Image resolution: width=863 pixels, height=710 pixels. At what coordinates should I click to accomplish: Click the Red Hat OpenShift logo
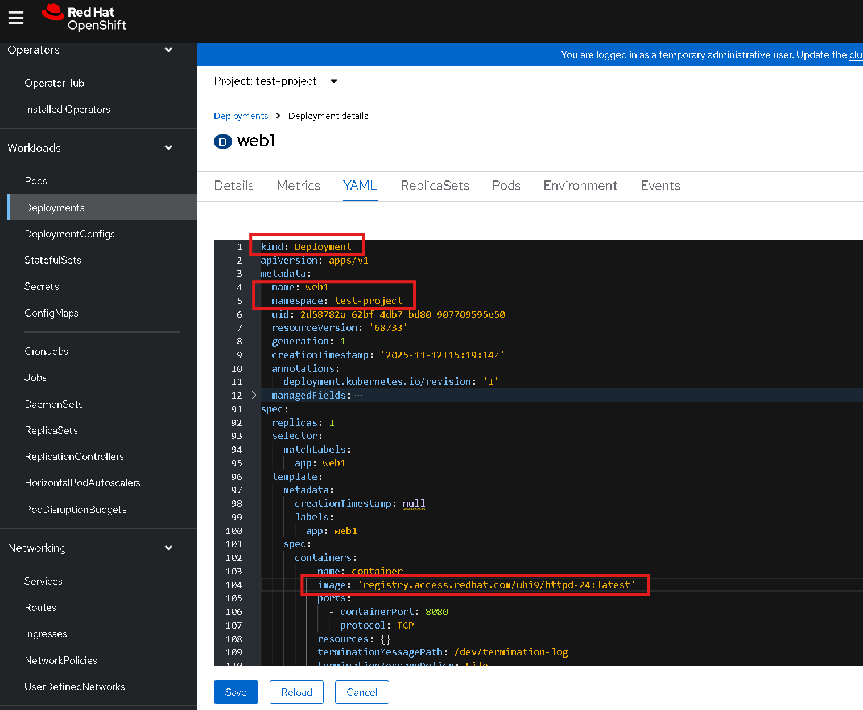pyautogui.click(x=84, y=18)
